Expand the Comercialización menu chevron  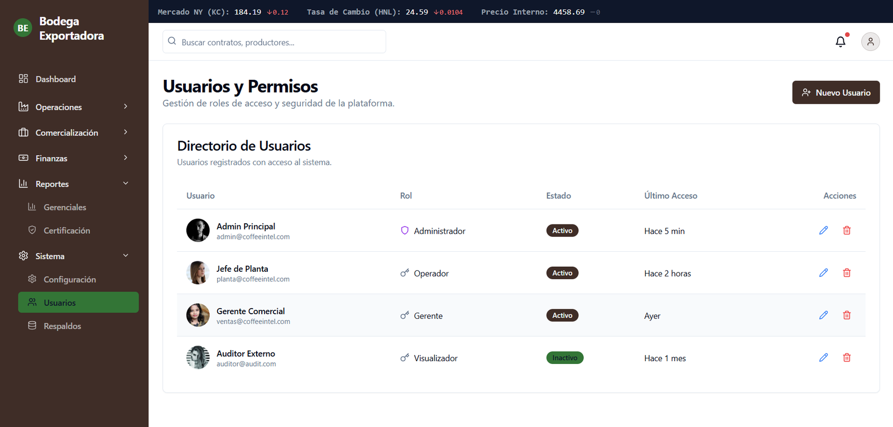(126, 132)
